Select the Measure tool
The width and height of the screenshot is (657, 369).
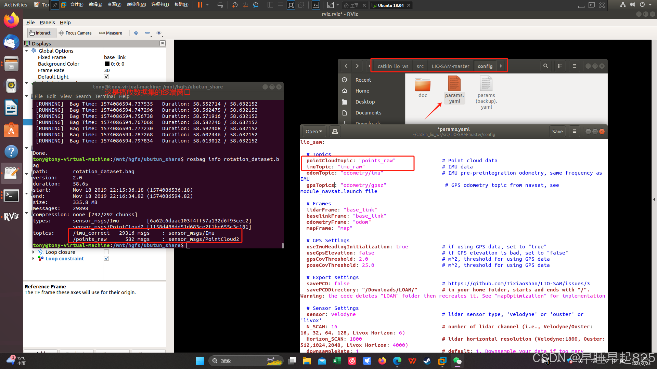pos(111,33)
